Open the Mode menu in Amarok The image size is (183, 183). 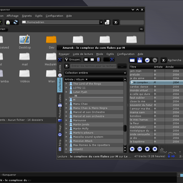pos(100,54)
